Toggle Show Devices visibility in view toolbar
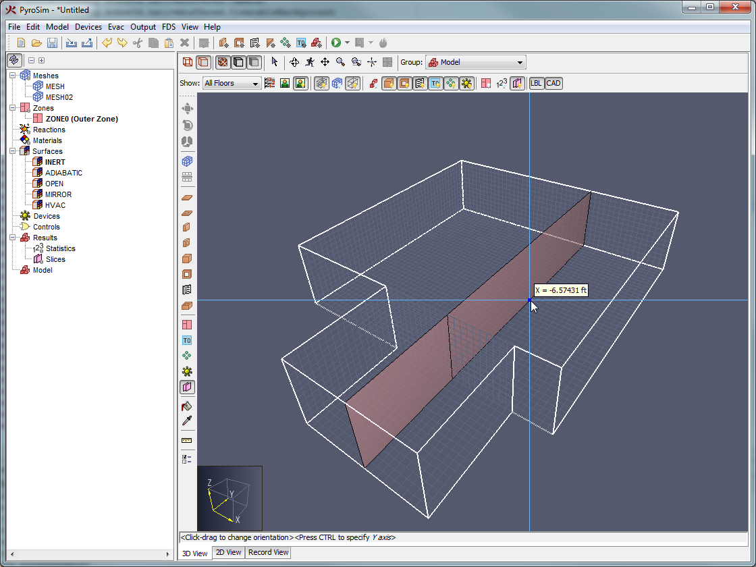Image resolution: width=756 pixels, height=567 pixels. point(466,83)
